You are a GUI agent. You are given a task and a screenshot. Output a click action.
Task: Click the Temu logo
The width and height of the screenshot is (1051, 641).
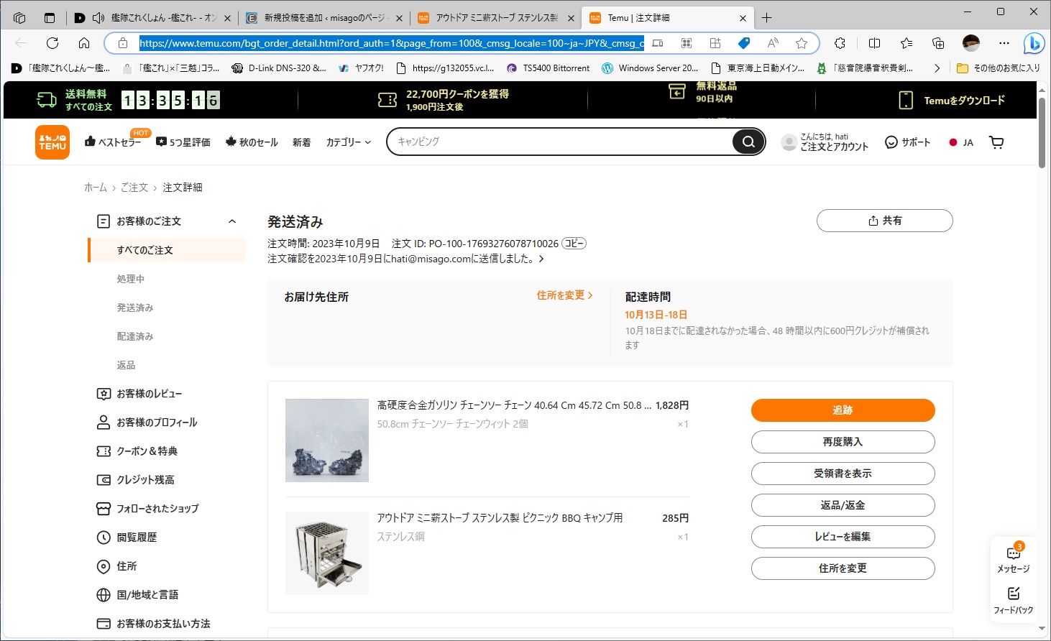click(52, 142)
